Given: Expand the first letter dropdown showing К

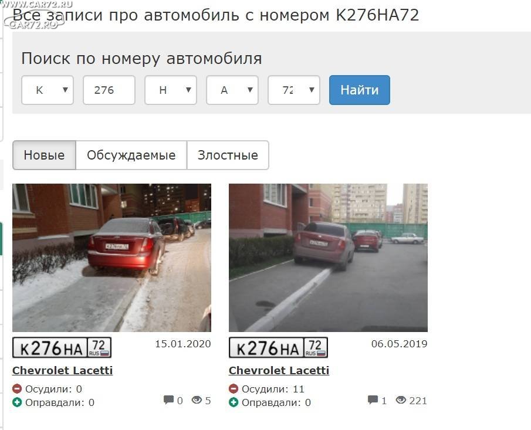Looking at the screenshot, I should (48, 90).
